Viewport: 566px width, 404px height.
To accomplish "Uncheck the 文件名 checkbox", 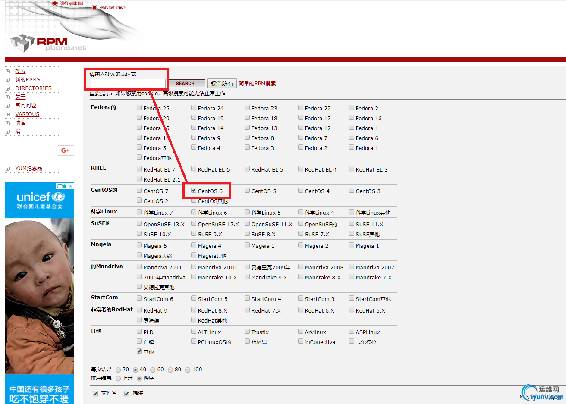I will coord(95,394).
